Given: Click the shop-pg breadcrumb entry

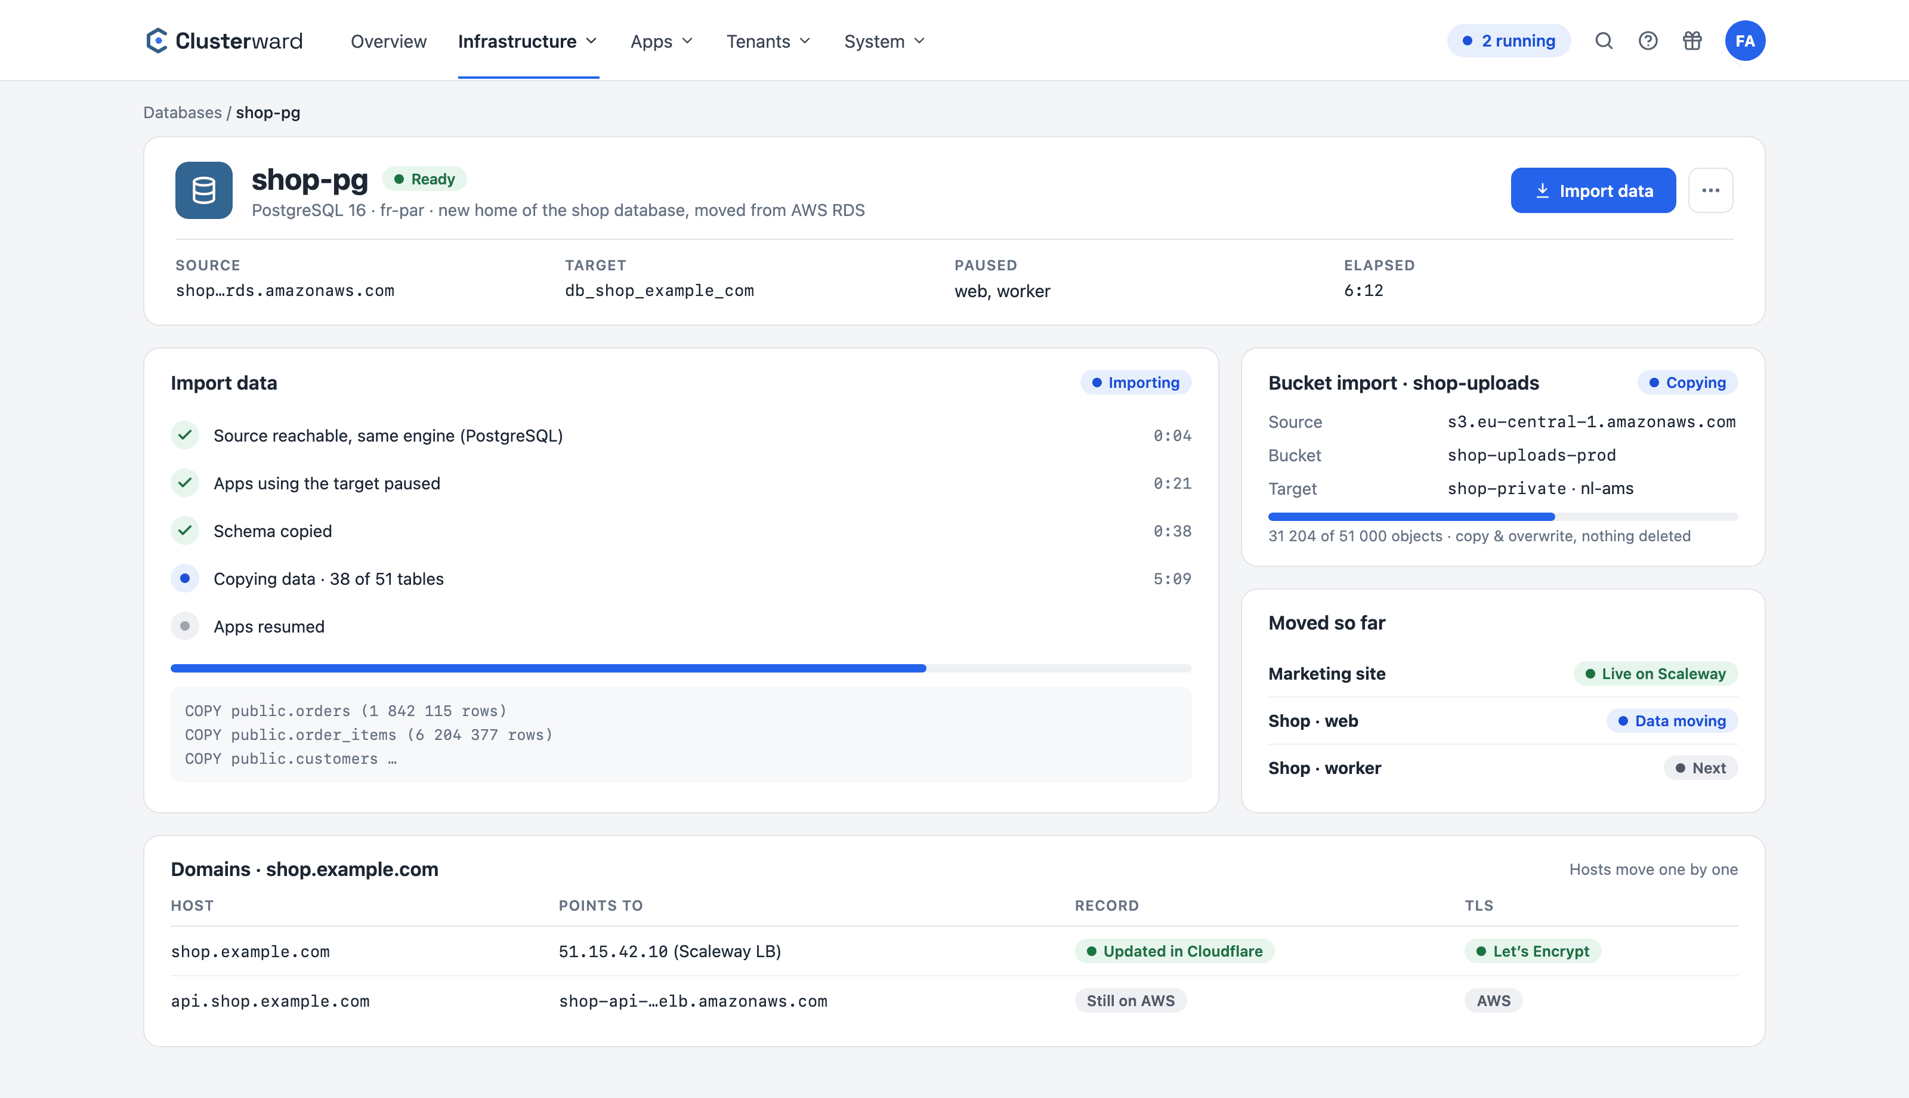Looking at the screenshot, I should point(267,112).
